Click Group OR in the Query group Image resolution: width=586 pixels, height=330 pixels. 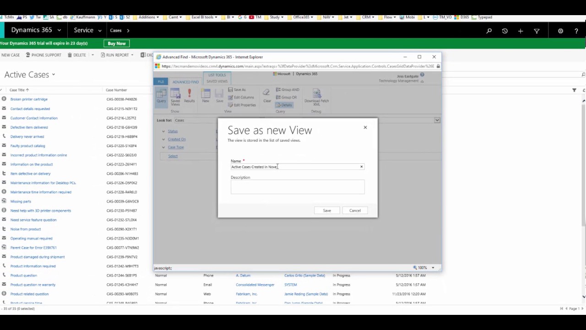[287, 97]
